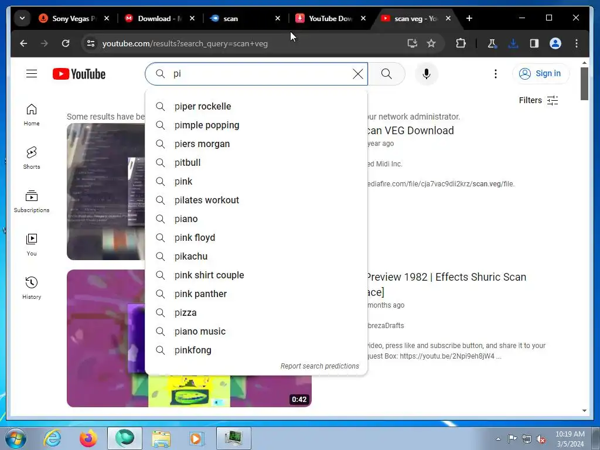Image resolution: width=600 pixels, height=450 pixels.
Task: Start voice search with the microphone
Action: coord(427,74)
